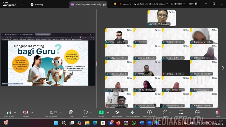Go to next page of participant gallery
The width and height of the screenshot is (226, 127).
223,68
